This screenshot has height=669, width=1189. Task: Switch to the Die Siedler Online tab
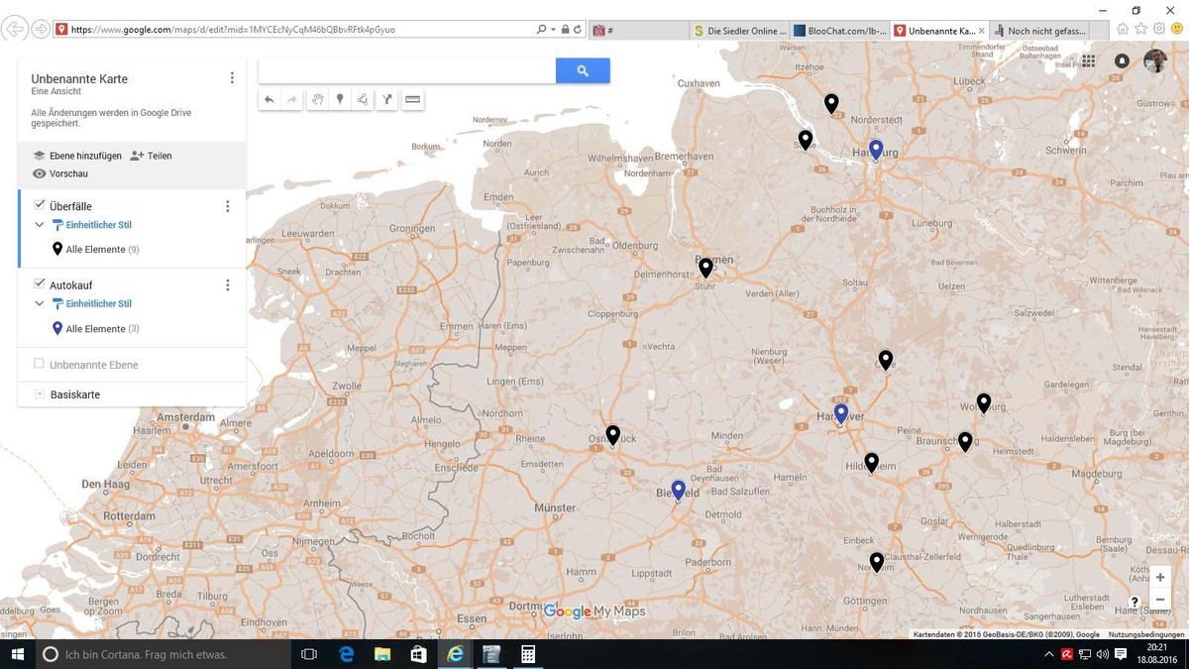point(741,31)
